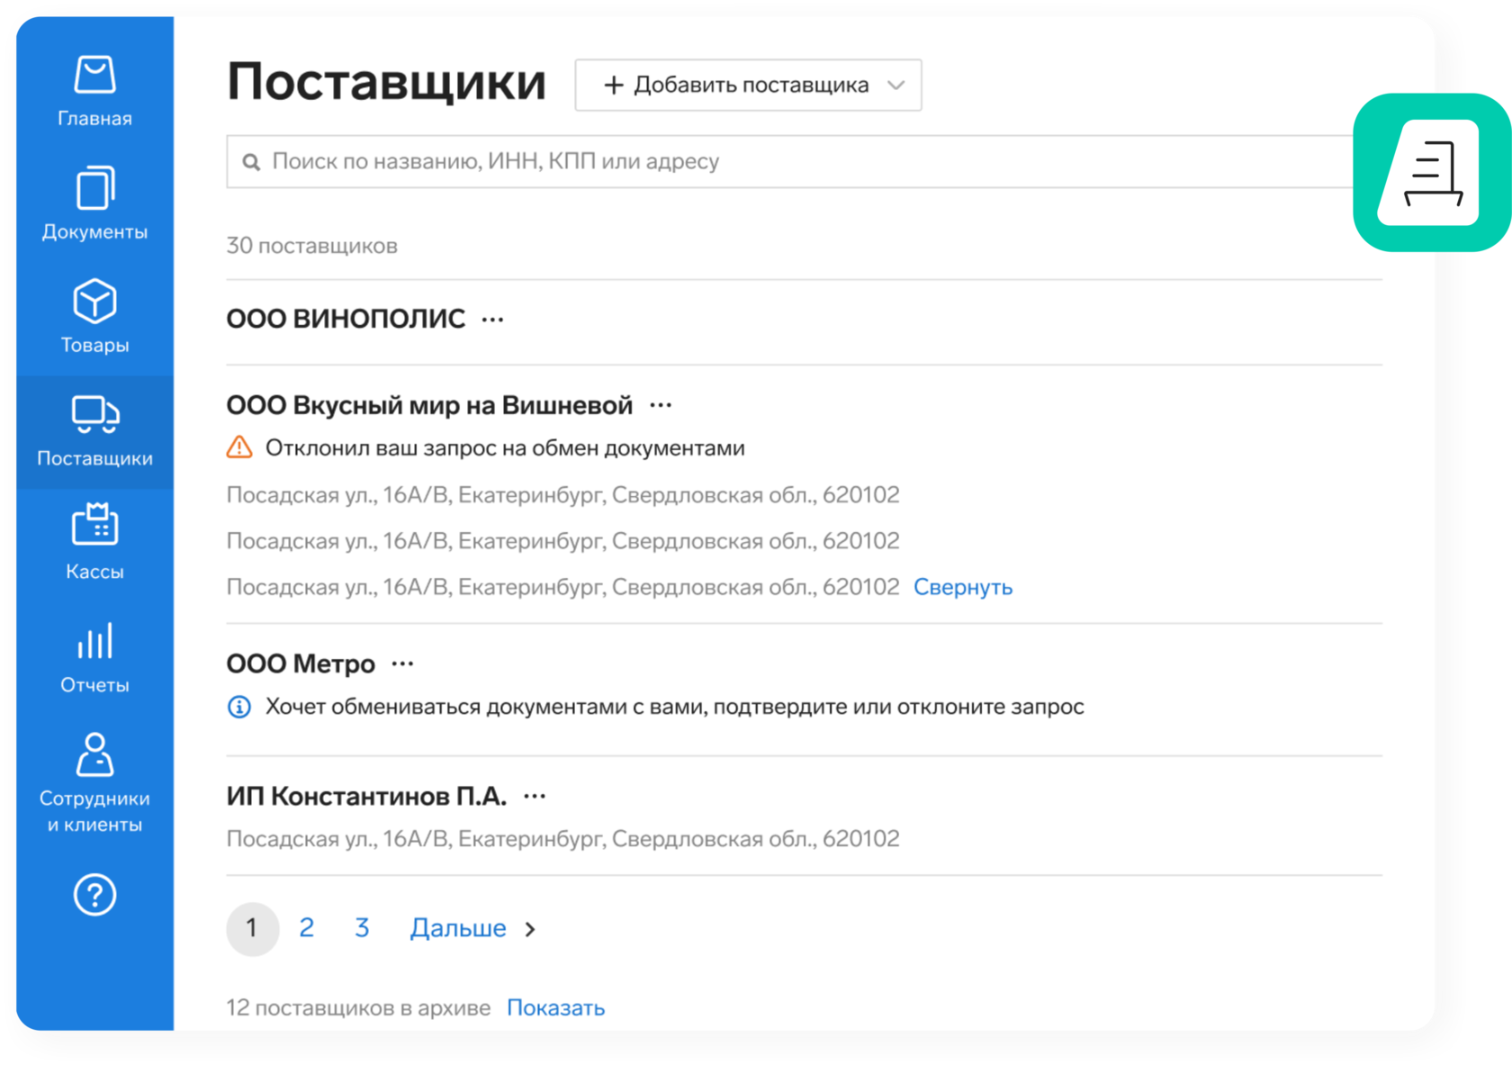
Task: Click 'Отклонил ваш запрос на обмен документами' message
Action: (505, 448)
